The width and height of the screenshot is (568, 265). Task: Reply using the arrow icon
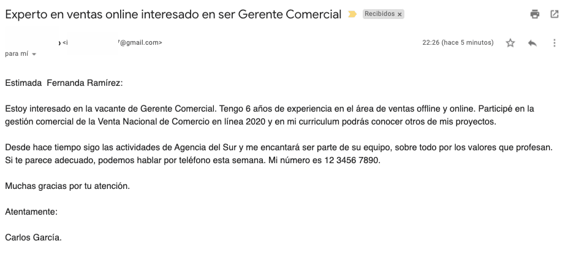[x=532, y=43]
